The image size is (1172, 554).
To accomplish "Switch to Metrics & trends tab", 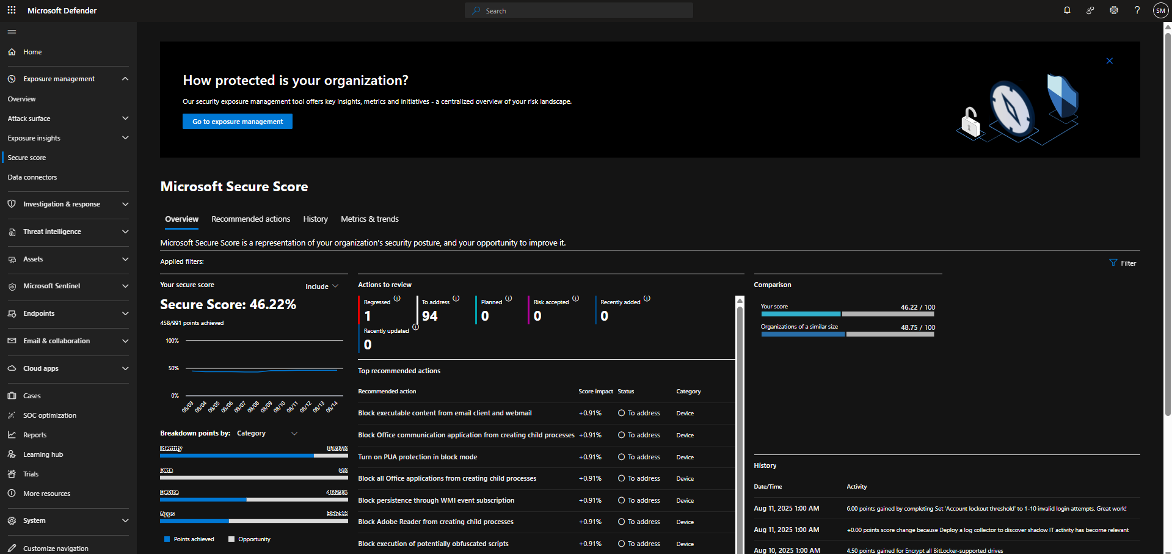I will [x=369, y=219].
